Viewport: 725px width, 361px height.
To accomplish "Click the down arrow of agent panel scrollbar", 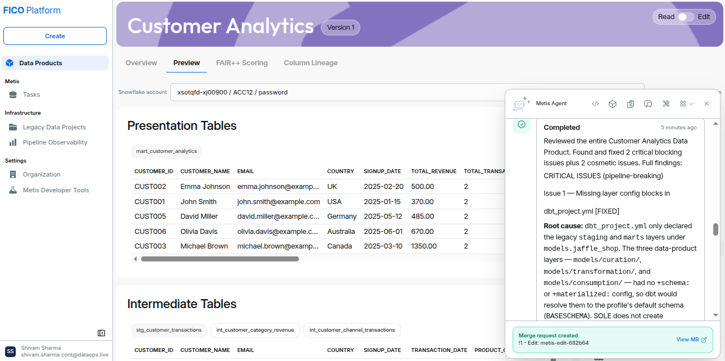I will pos(715,315).
